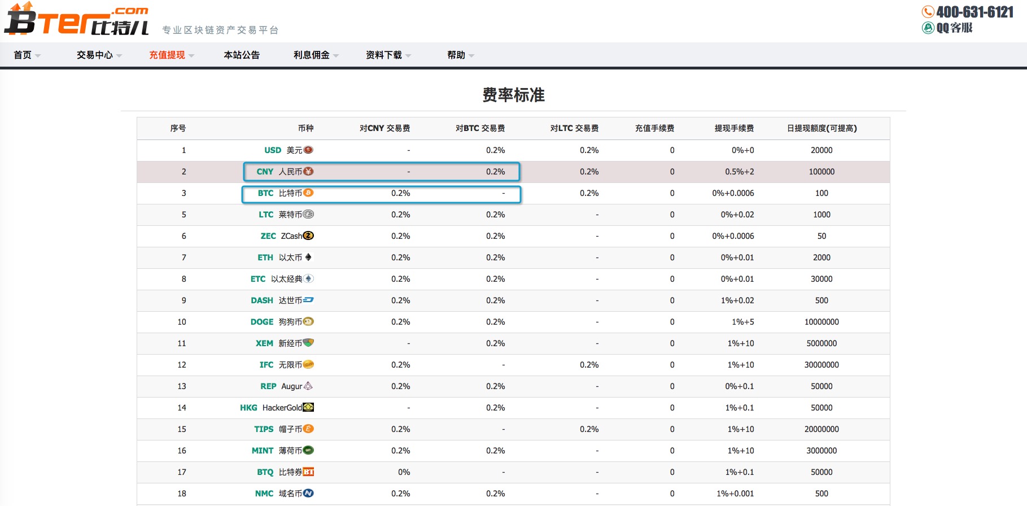Click the REP Augur triangle icon
This screenshot has width=1027, height=506.
pyautogui.click(x=308, y=386)
